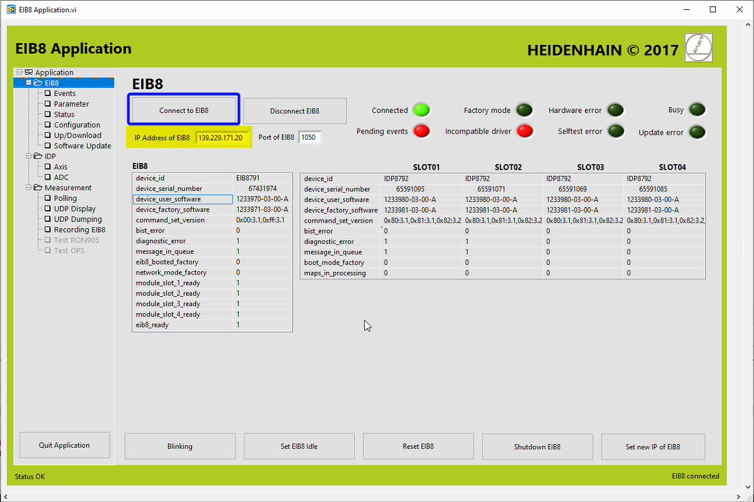Select Polling under Measurement
Image resolution: width=754 pixels, height=502 pixels.
(65, 198)
